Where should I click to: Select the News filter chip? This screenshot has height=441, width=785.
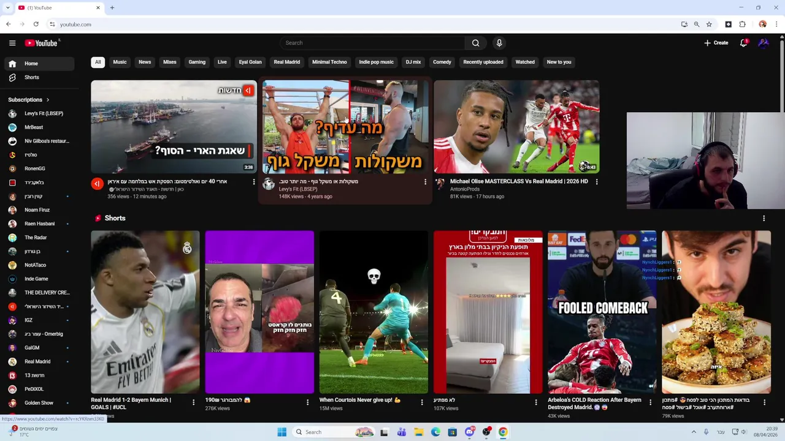point(145,62)
